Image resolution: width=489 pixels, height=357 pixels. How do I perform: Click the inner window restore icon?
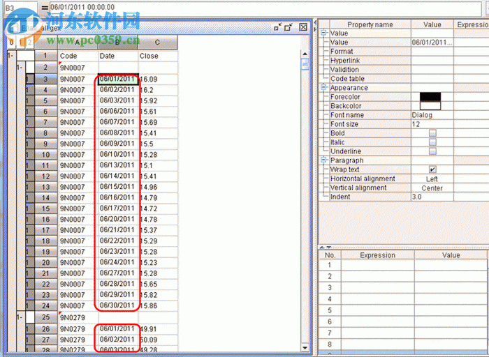click(x=289, y=27)
